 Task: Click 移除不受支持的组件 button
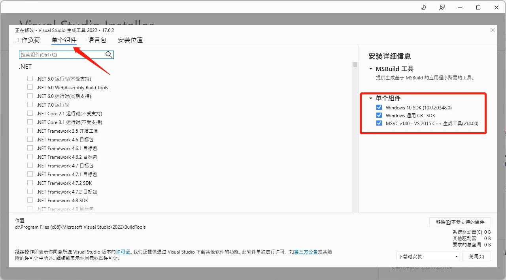(x=460, y=222)
